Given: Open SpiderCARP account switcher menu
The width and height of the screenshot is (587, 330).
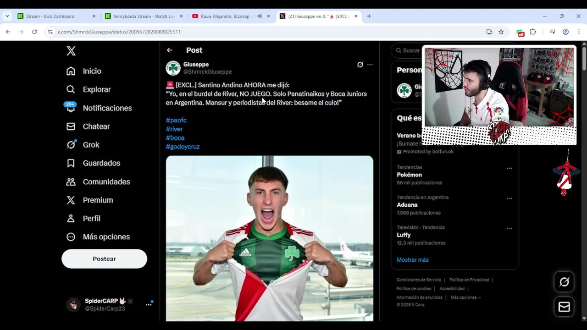Looking at the screenshot, I should (149, 304).
